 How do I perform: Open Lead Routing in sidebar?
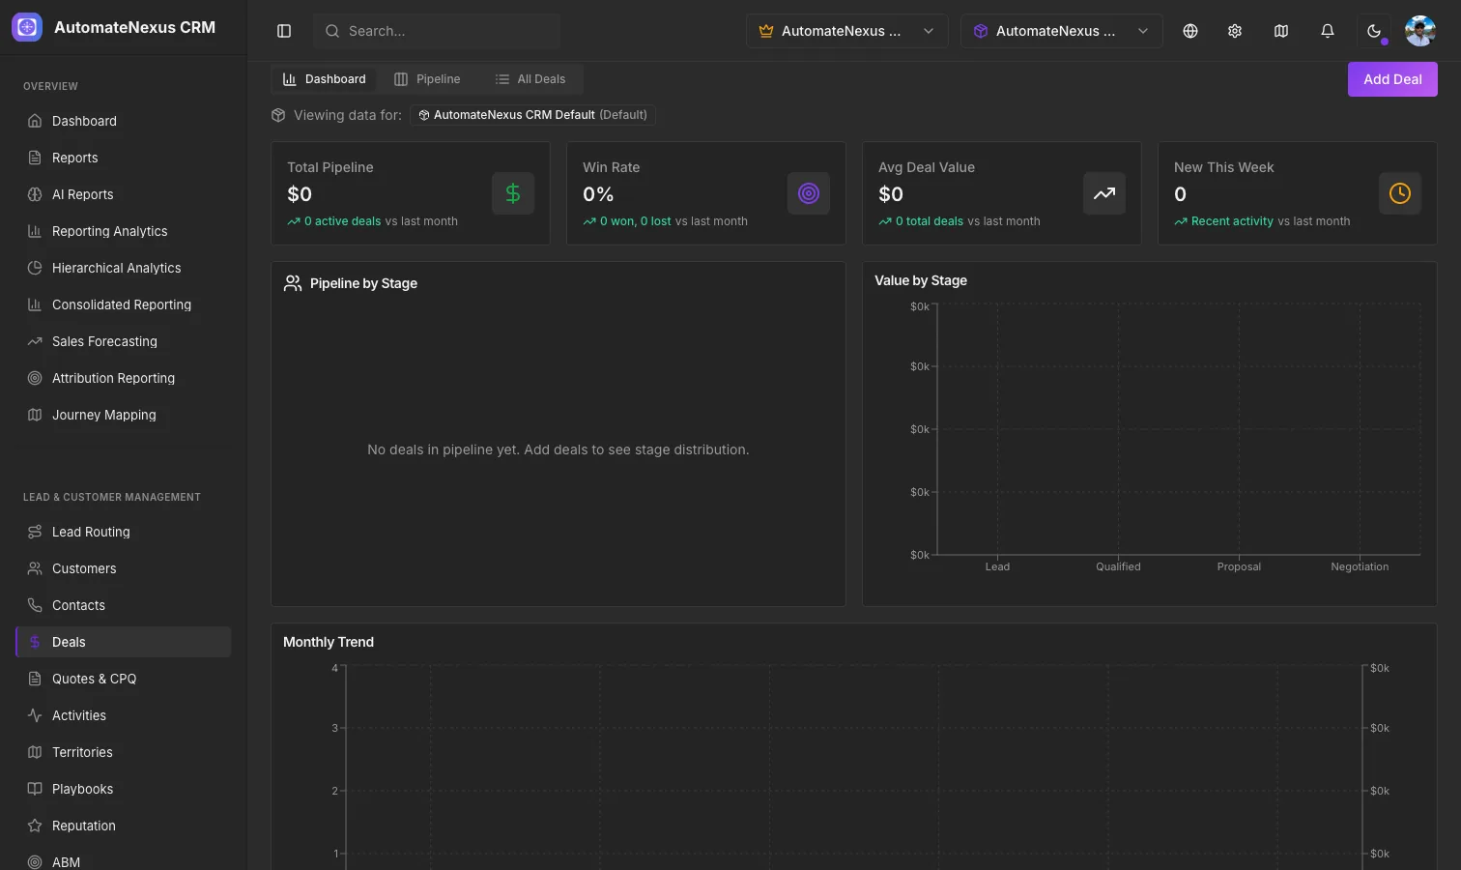(x=124, y=532)
